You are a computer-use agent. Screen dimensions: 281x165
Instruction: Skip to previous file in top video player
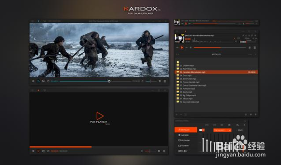pos(33,81)
